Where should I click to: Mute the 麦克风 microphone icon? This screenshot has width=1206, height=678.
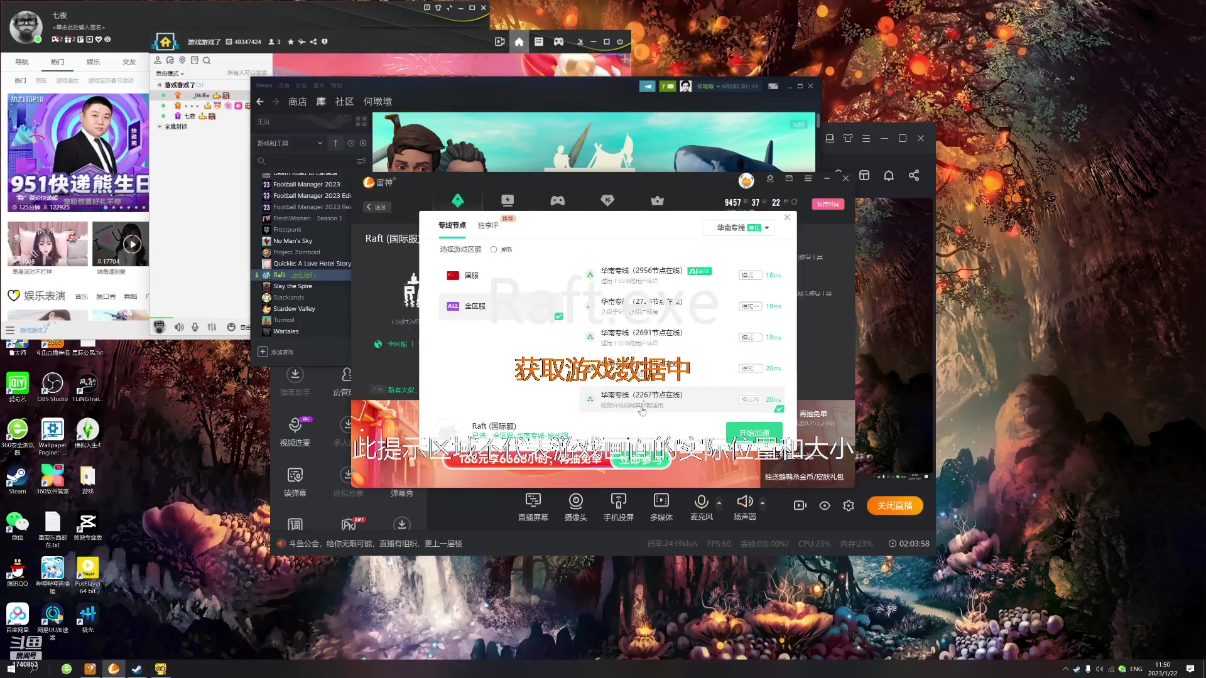coord(701,500)
